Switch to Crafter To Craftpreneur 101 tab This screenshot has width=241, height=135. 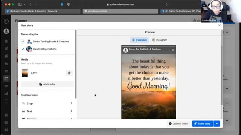[181, 11]
